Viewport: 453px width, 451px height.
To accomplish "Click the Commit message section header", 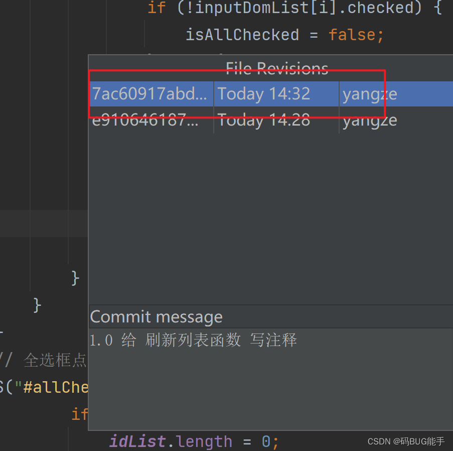I will click(x=156, y=316).
